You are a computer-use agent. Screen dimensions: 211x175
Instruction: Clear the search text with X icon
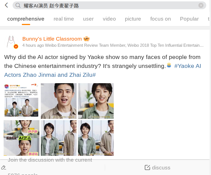point(201,6)
